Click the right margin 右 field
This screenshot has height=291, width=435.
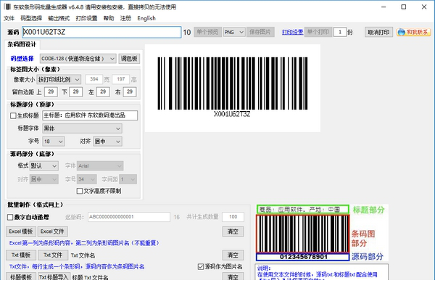coord(130,91)
